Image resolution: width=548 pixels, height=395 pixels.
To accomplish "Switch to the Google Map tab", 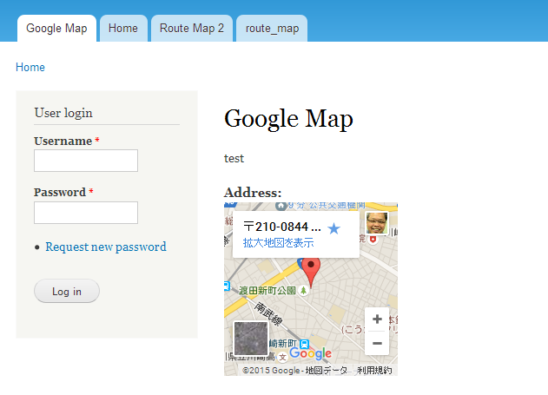I will pos(56,29).
